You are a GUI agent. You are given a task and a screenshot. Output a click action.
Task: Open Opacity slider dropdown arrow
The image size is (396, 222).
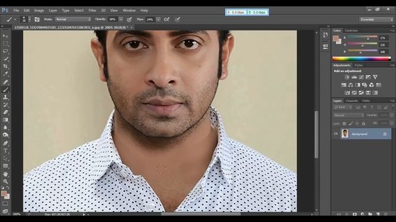pos(121,19)
